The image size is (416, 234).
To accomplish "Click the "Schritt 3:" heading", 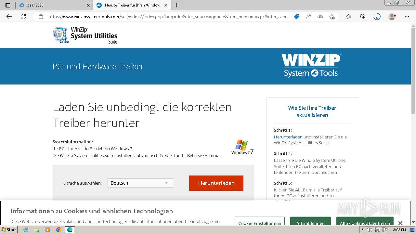I will point(283,183).
